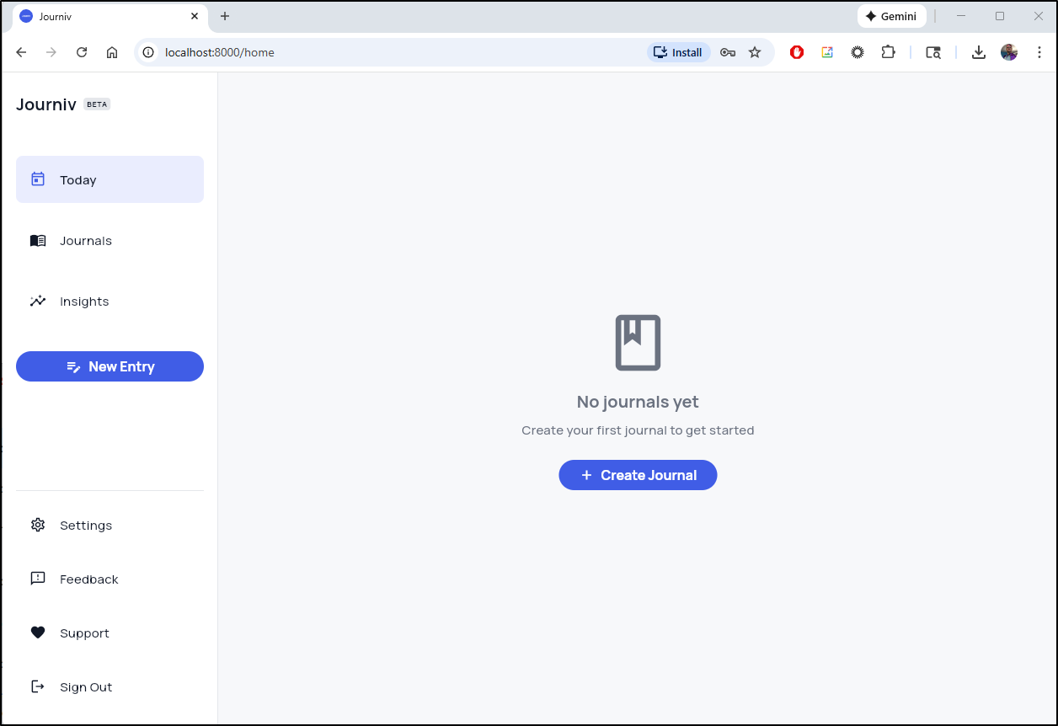Click the Journals book icon
1058x726 pixels.
38,241
